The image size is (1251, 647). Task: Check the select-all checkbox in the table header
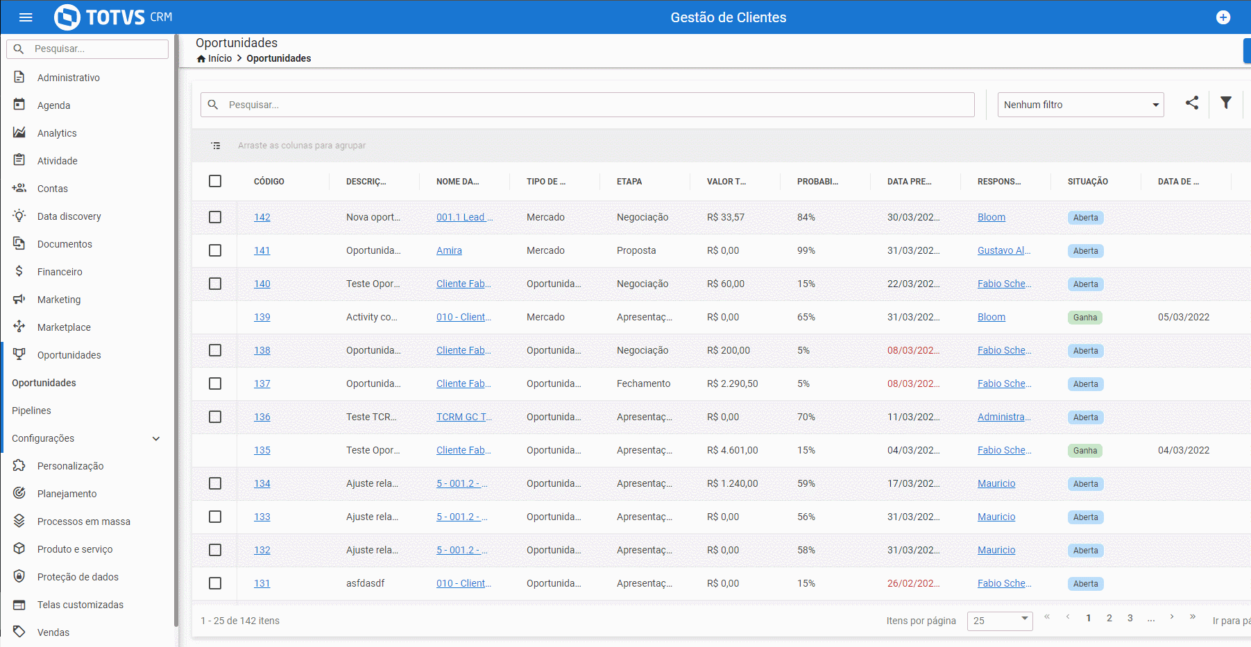[x=215, y=181]
